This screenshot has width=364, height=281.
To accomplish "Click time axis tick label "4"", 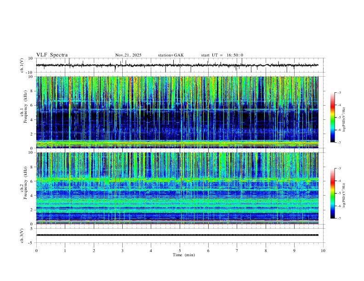I will [151, 251].
